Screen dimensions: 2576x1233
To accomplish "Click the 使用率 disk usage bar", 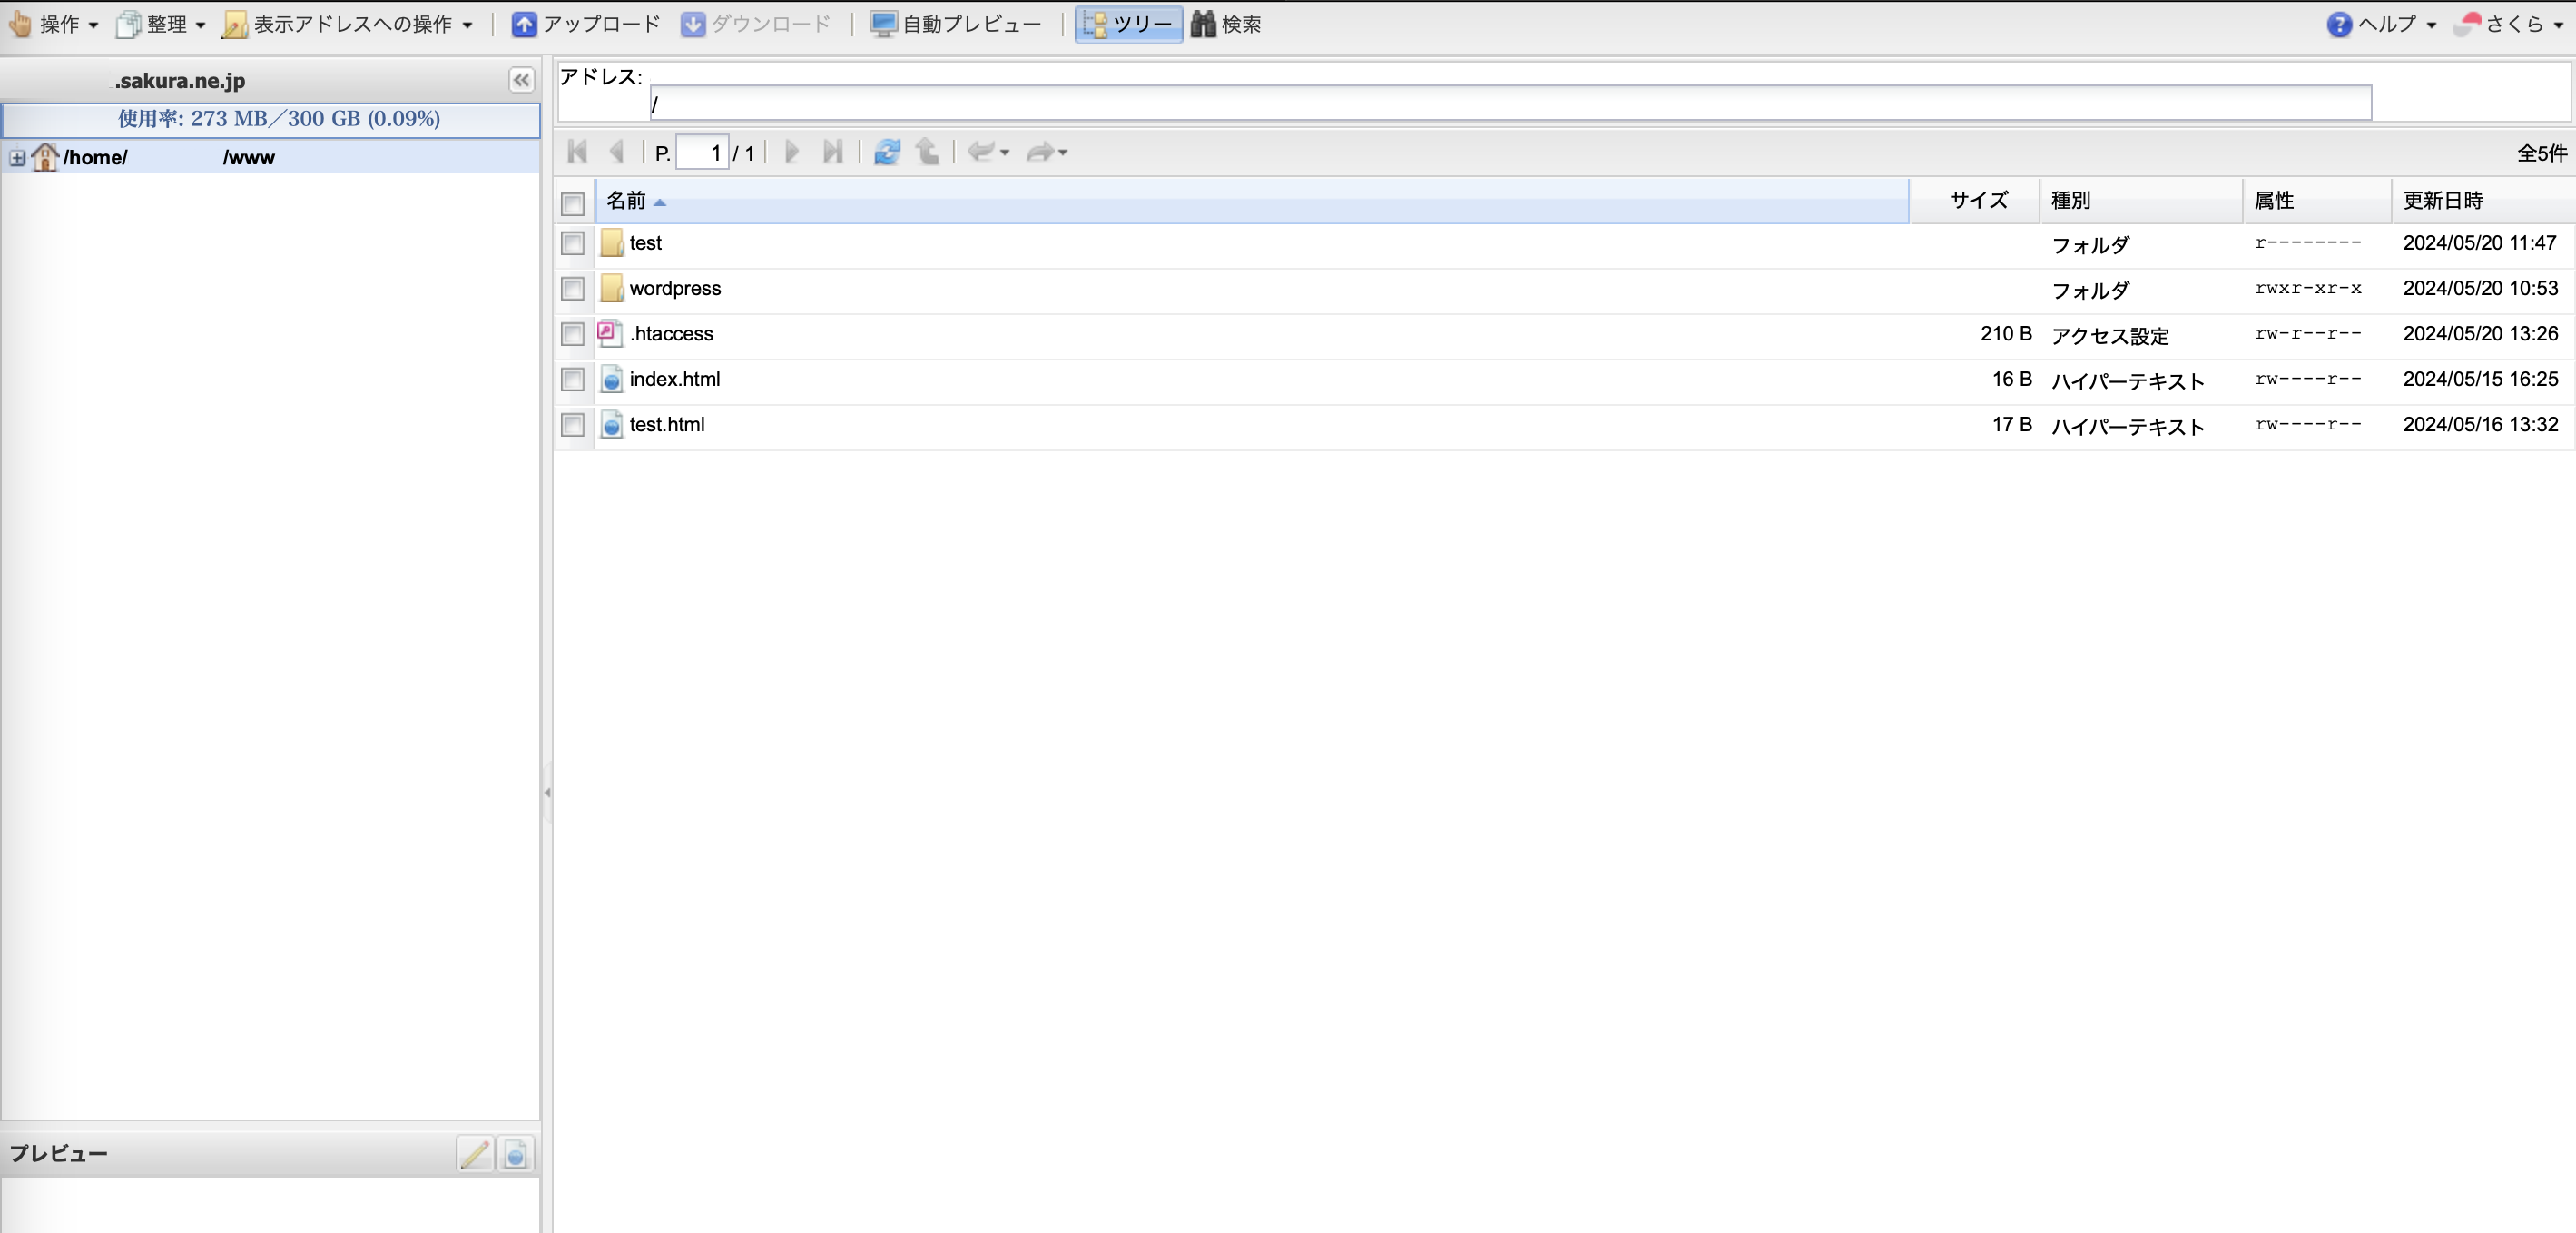I will (x=271, y=119).
